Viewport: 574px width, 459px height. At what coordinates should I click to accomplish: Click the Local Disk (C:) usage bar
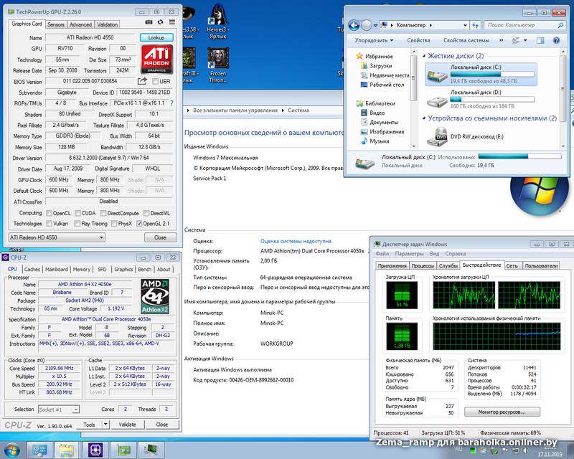[492, 74]
